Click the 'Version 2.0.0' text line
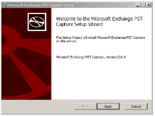Viewport: 155px width, 116px height. click(91, 57)
